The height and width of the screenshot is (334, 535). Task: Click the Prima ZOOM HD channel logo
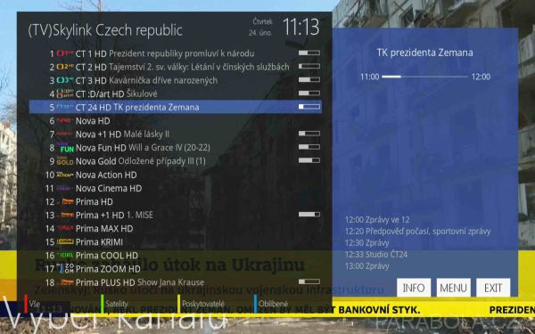pyautogui.click(x=65, y=269)
